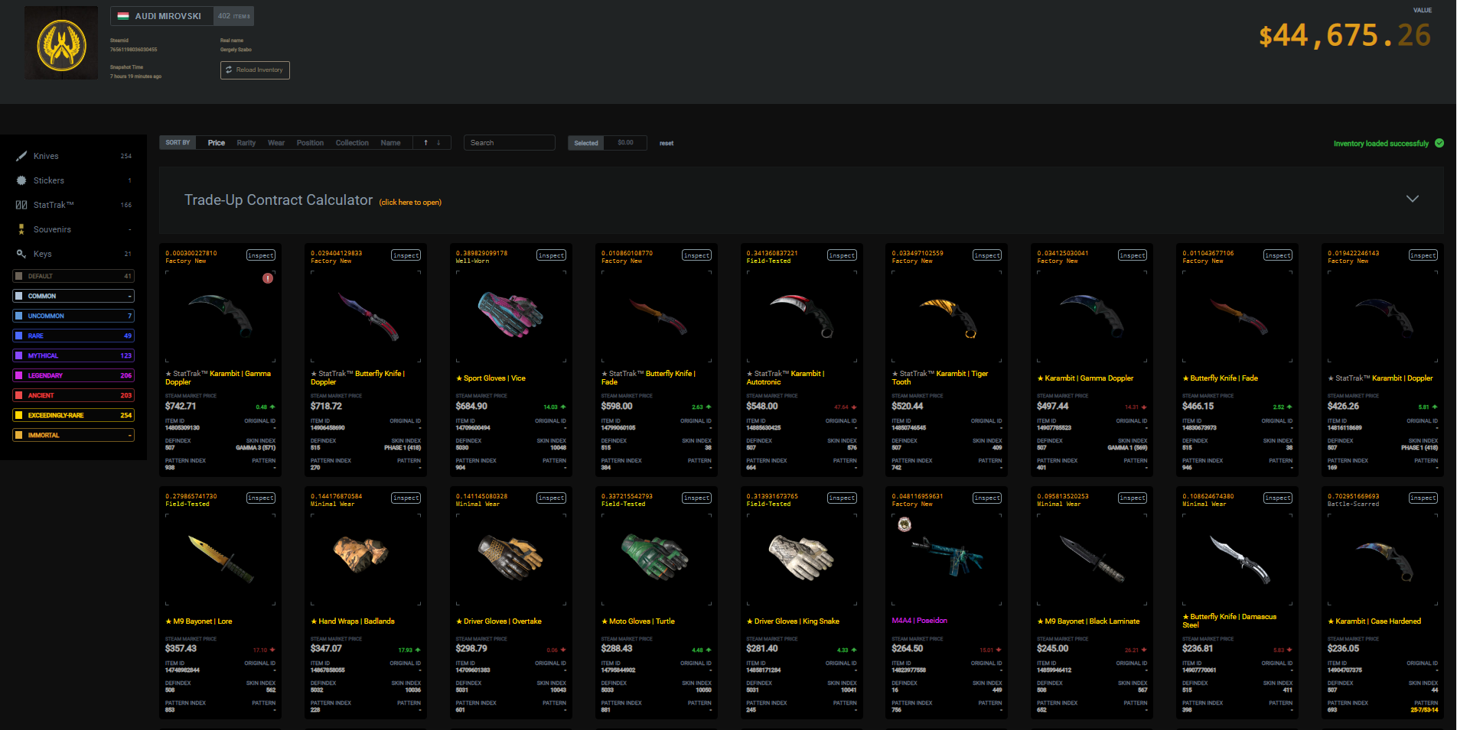Viewport: 1457px width, 730px height.
Task: Open the Stickers category filter
Action: (x=48, y=180)
